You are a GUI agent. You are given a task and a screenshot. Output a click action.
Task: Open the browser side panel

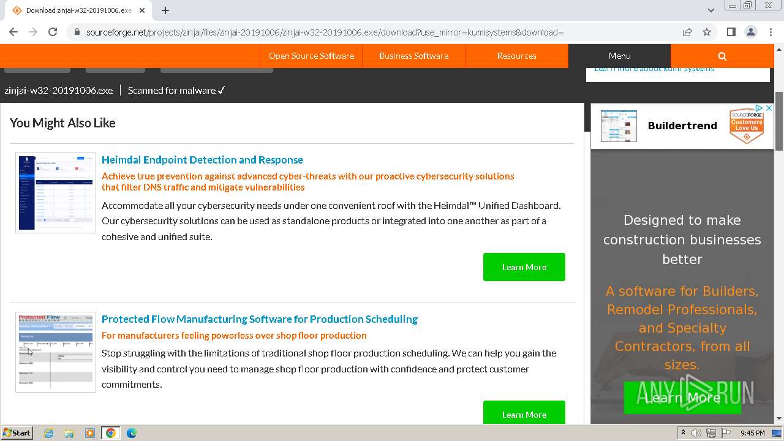click(x=731, y=32)
